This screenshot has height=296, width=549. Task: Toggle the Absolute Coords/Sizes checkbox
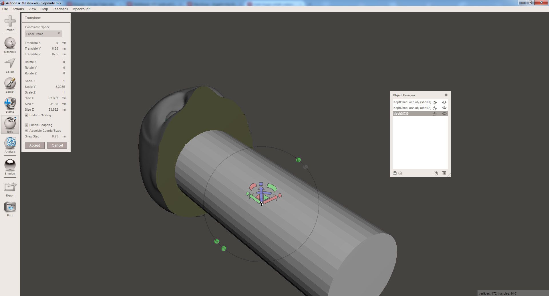pyautogui.click(x=27, y=131)
